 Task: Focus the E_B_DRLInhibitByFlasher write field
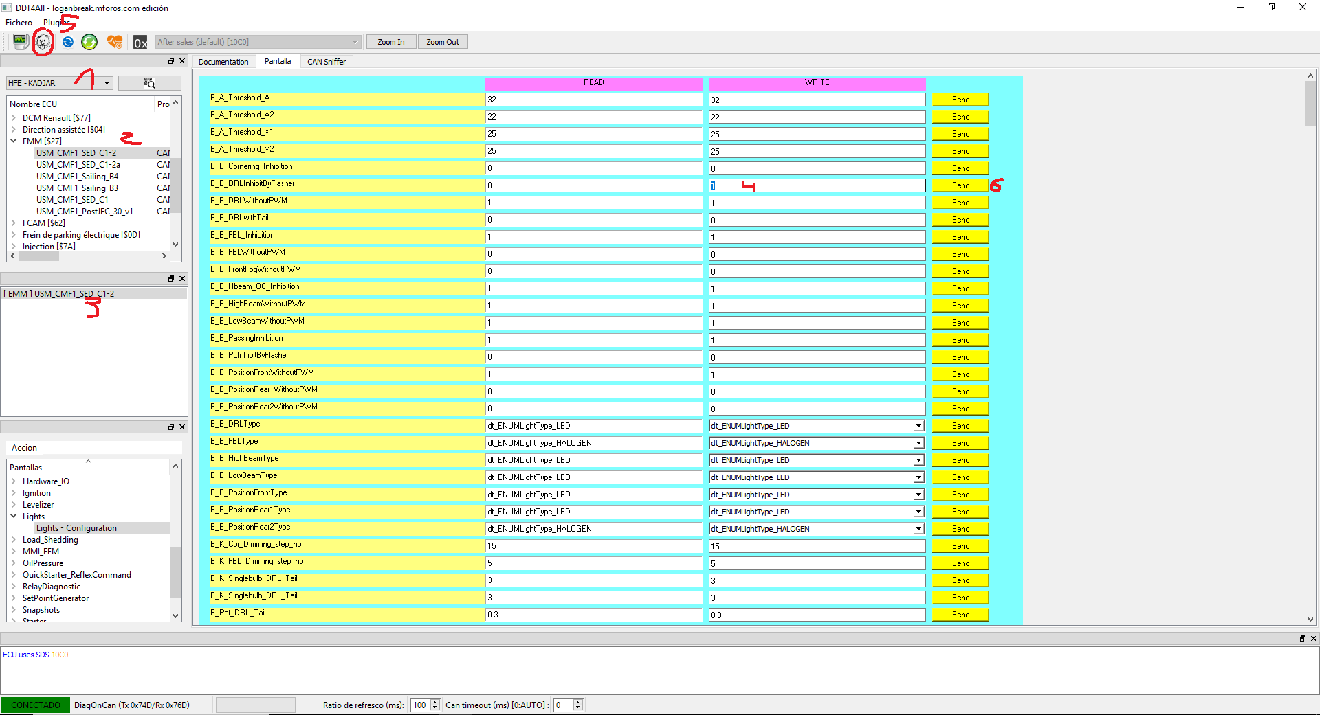tap(817, 185)
